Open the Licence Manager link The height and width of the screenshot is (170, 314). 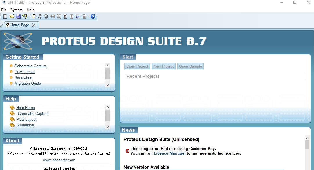(169, 153)
